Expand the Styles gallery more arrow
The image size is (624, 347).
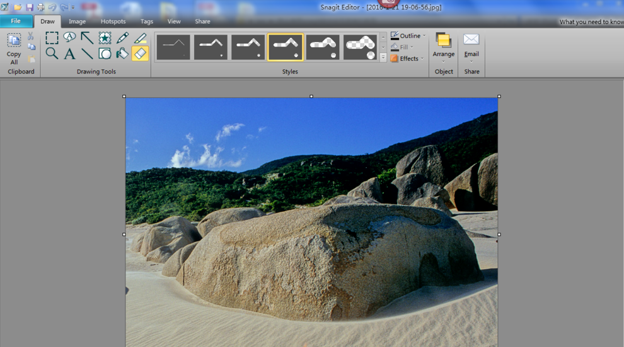(x=383, y=58)
